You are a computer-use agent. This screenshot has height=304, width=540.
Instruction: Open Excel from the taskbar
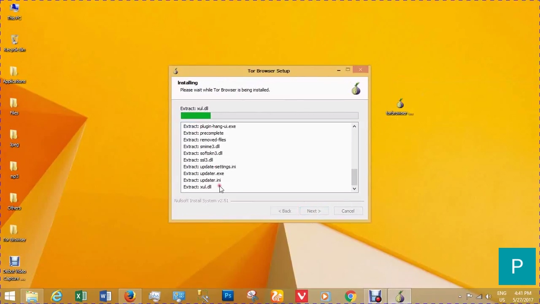pyautogui.click(x=81, y=296)
